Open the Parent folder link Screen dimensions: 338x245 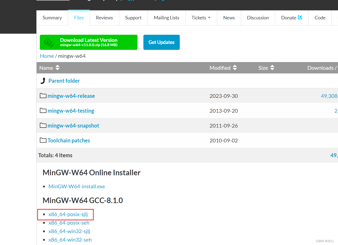[64, 81]
